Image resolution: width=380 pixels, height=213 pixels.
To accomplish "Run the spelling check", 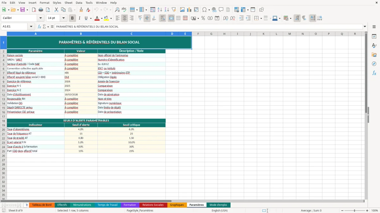I will [124, 10].
